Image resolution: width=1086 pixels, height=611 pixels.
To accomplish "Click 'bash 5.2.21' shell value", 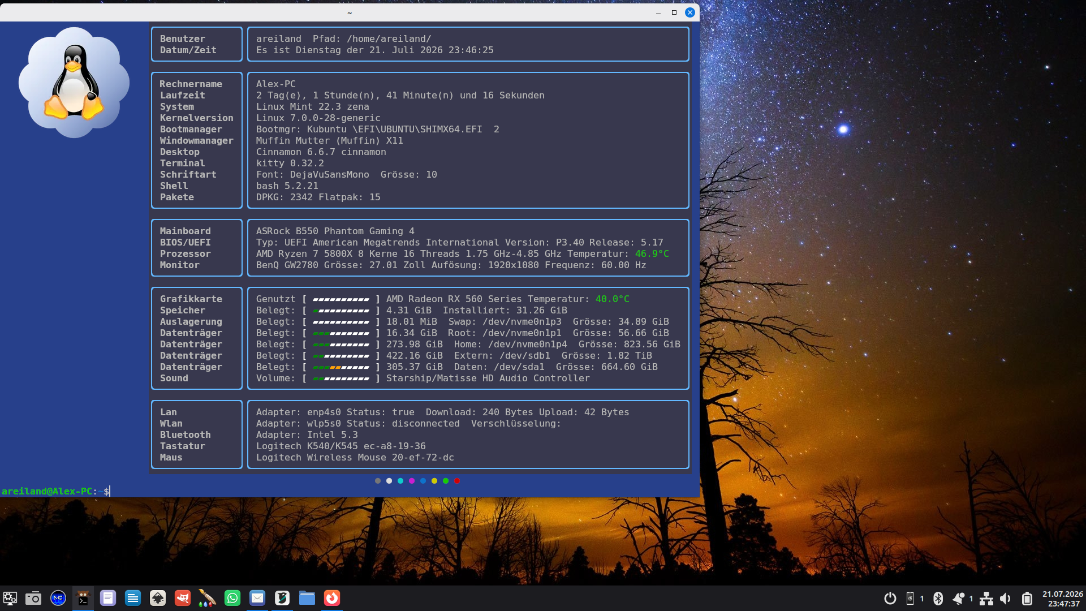I will (x=287, y=186).
